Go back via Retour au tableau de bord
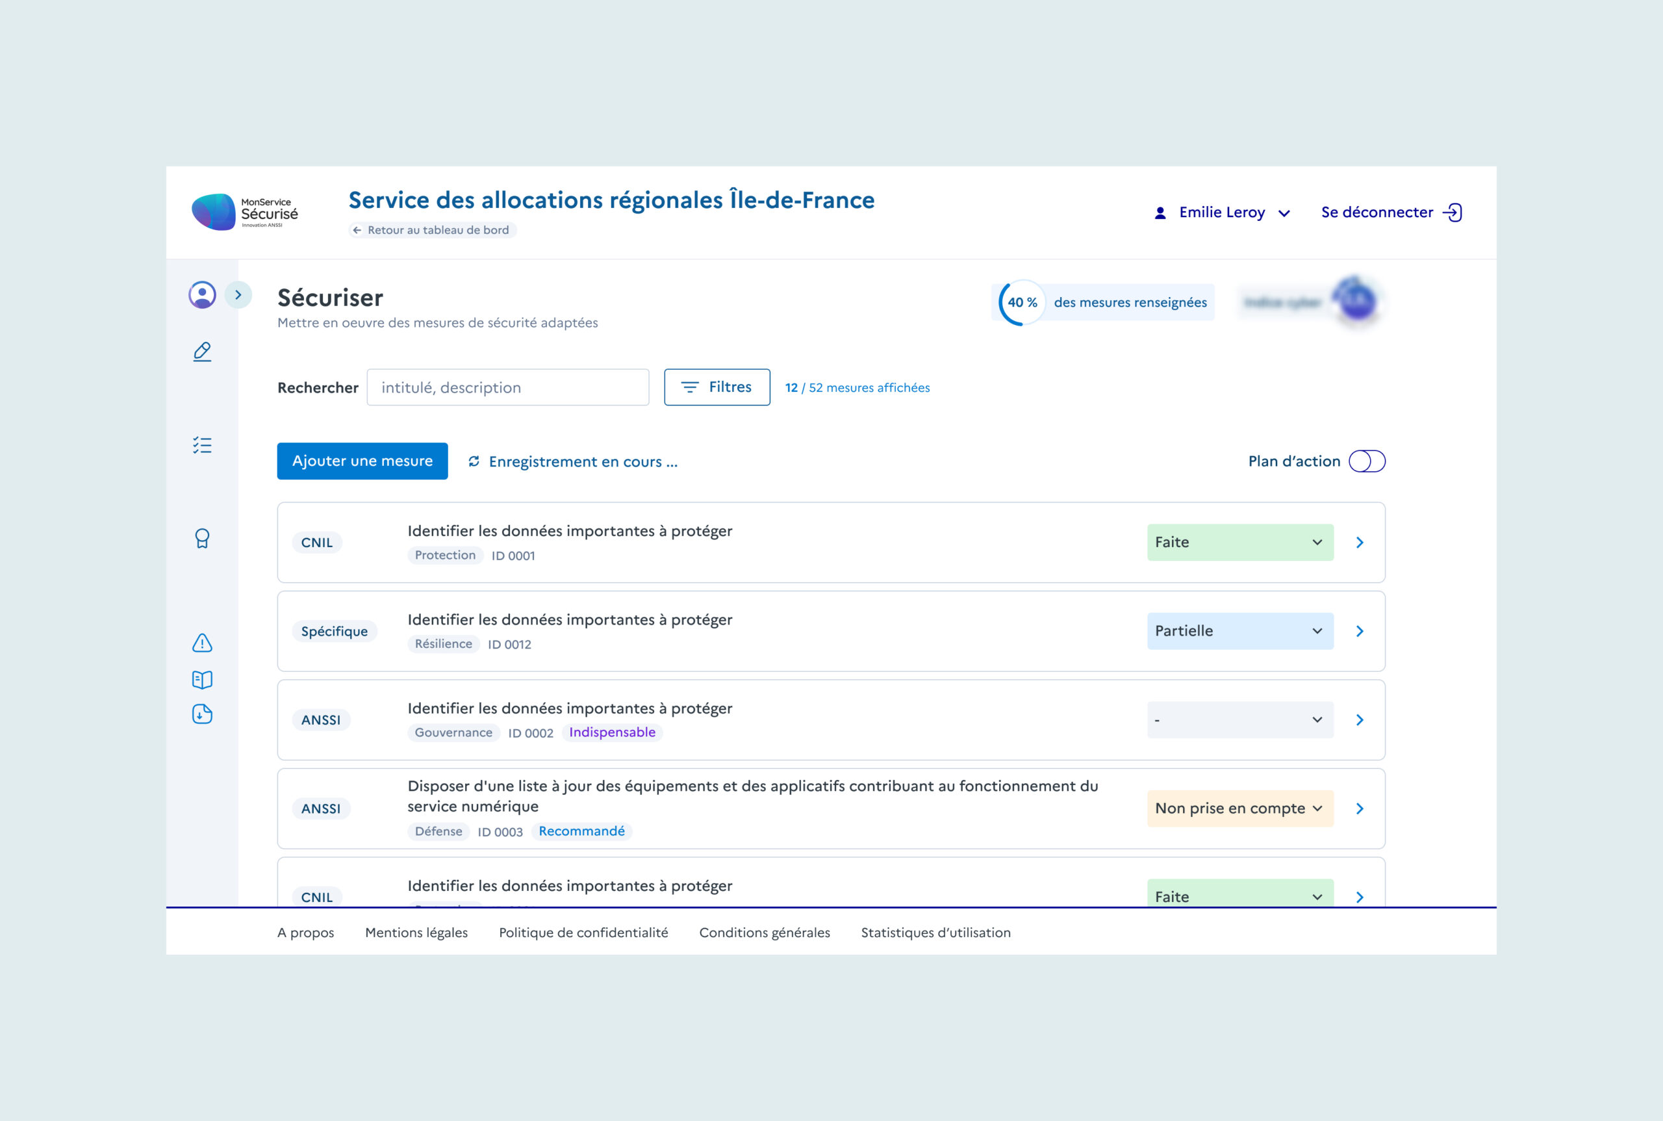This screenshot has width=1663, height=1121. (433, 230)
